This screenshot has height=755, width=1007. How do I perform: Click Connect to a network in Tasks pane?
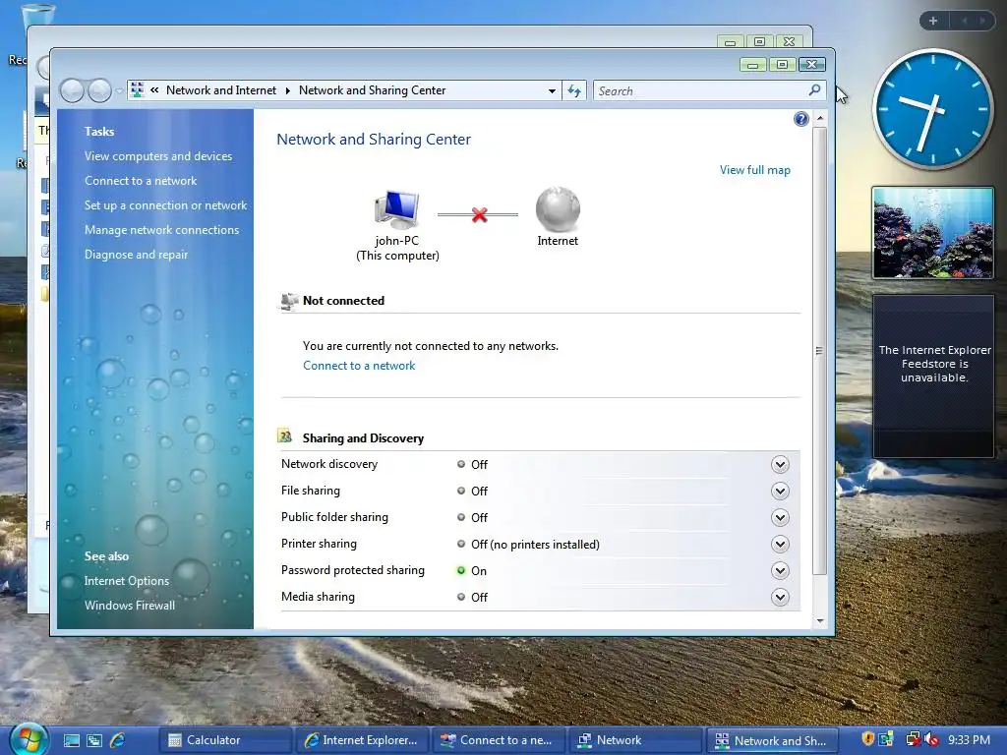(x=141, y=181)
